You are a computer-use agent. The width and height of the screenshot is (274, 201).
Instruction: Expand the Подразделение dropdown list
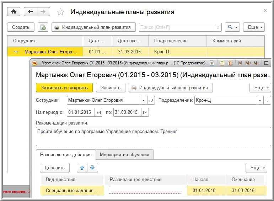[x=260, y=101]
